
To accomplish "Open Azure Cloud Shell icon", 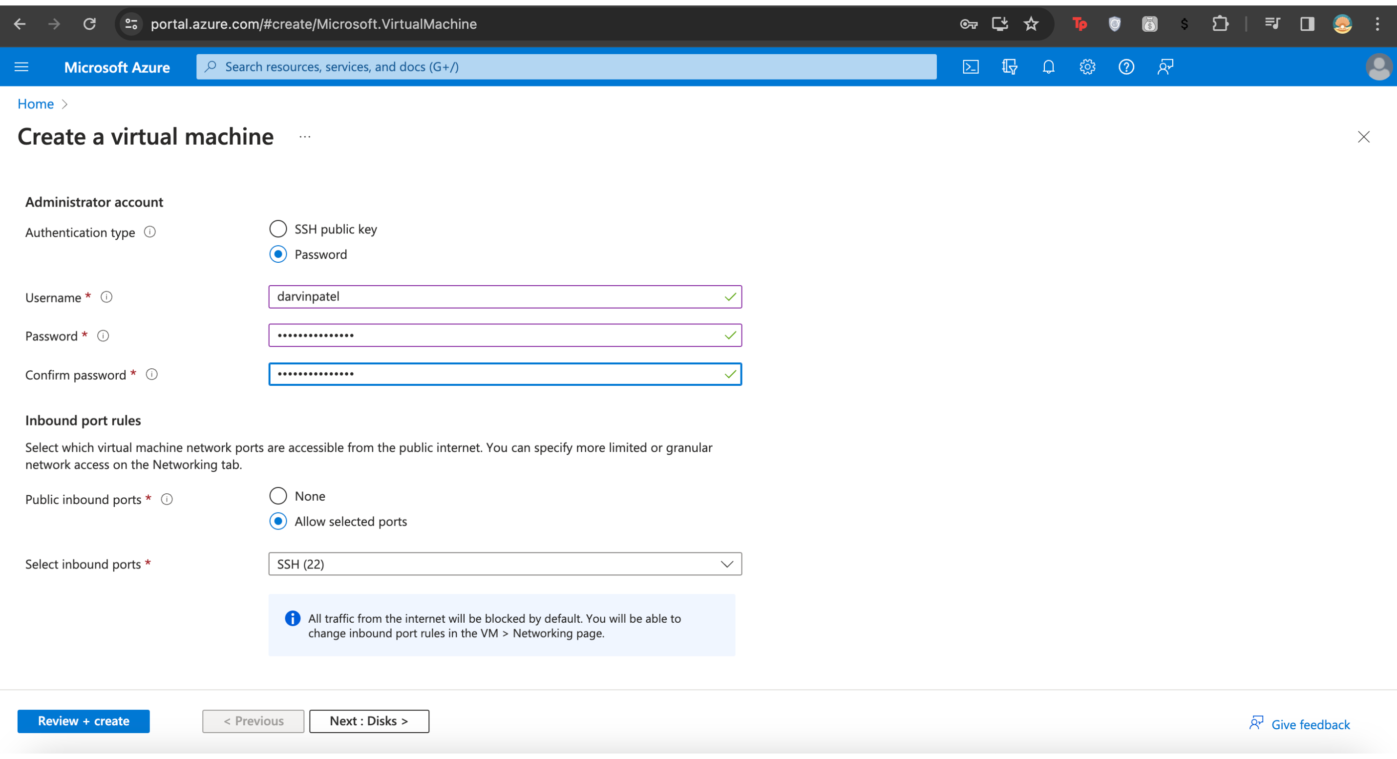I will pyautogui.click(x=970, y=67).
